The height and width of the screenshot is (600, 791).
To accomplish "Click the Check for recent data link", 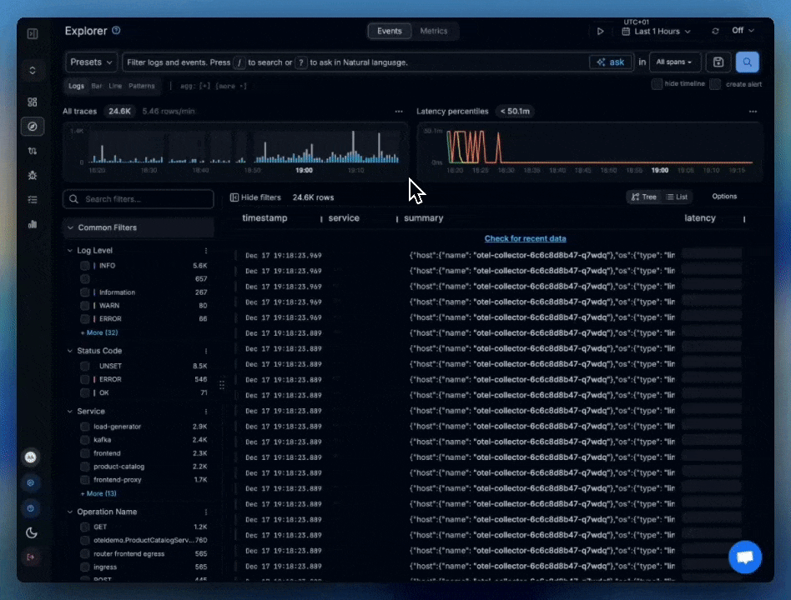I will pos(525,238).
